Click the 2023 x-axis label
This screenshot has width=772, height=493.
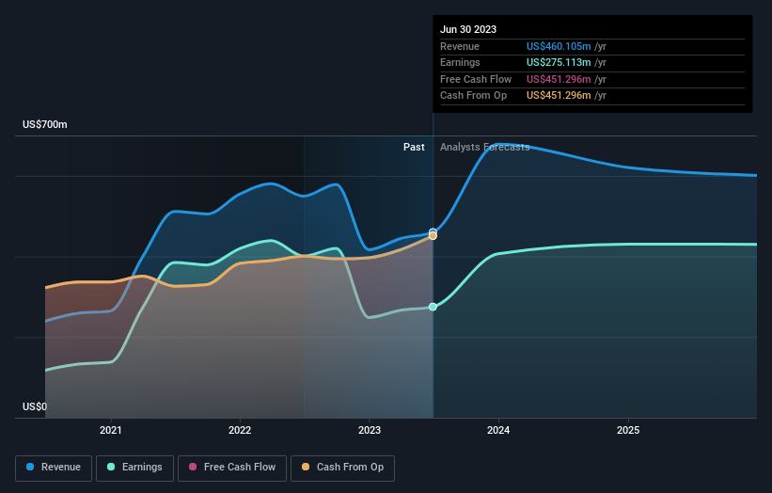click(x=370, y=430)
